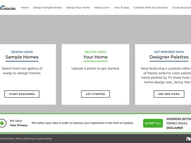Click the SEE HER PICKS button
This screenshot has width=191, height=143.
pyautogui.click(x=169, y=94)
